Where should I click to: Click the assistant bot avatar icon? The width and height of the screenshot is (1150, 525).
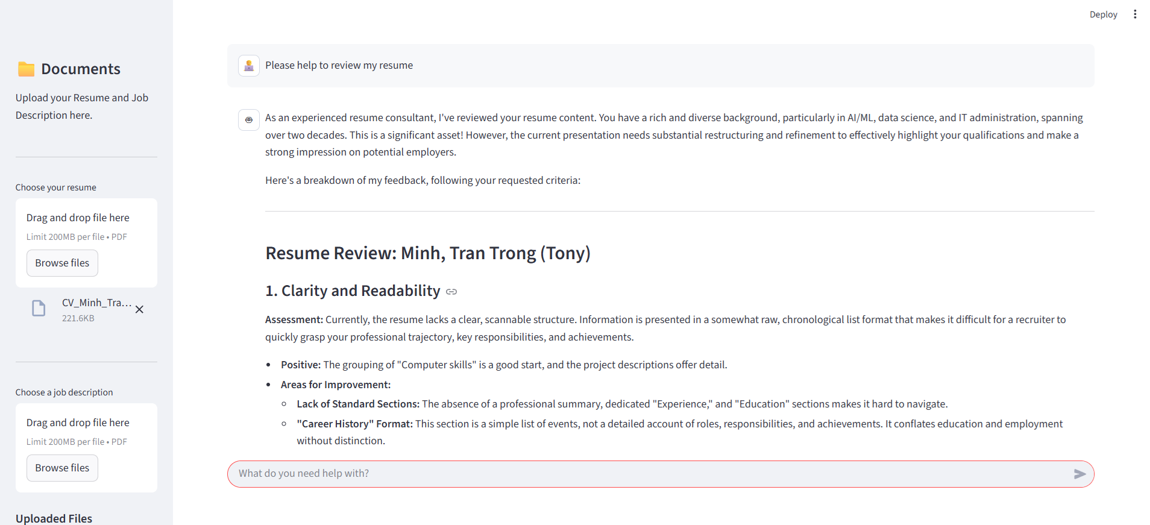tap(249, 120)
